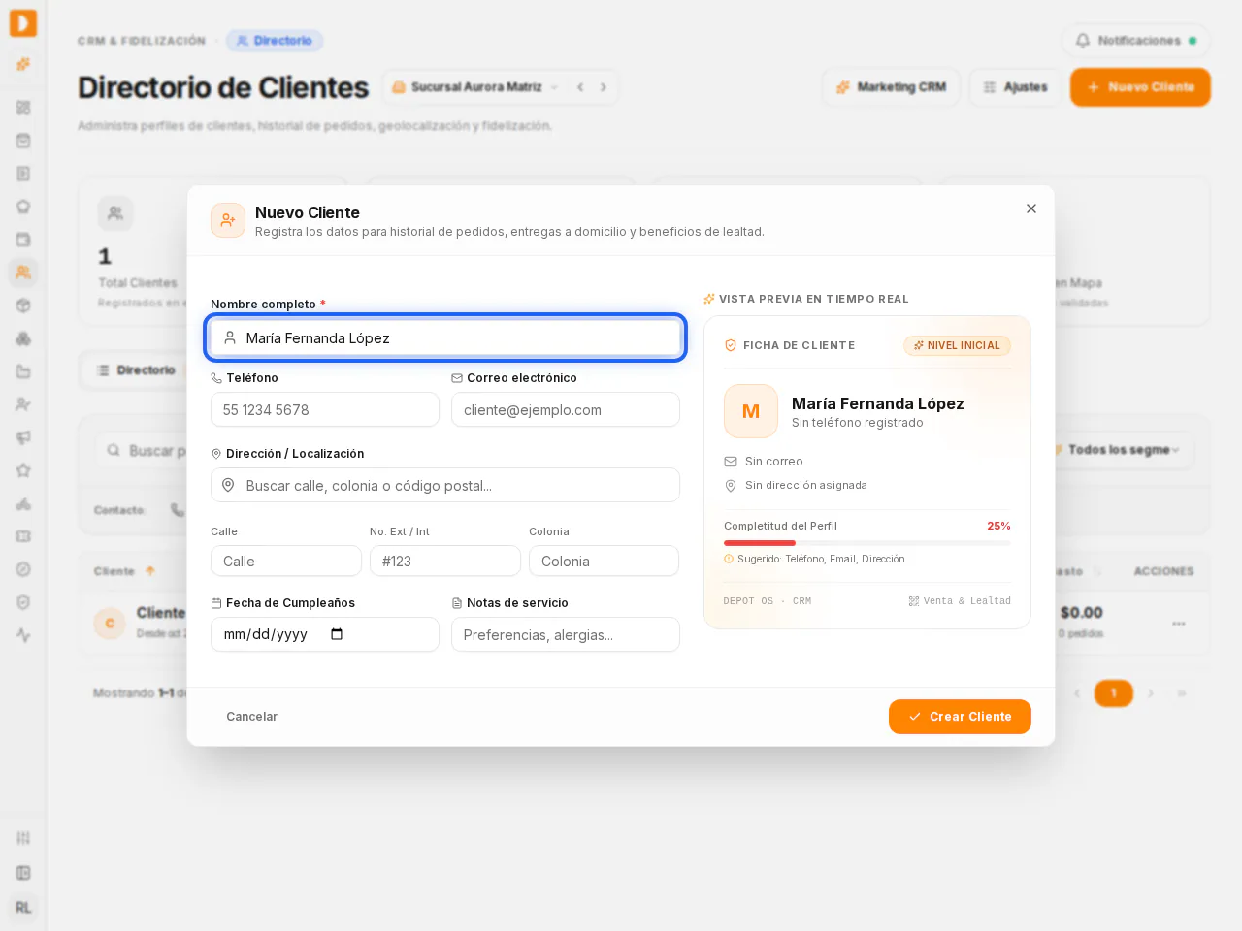This screenshot has height=931, width=1242.
Task: Open the birthday calendar picker icon
Action: click(x=337, y=634)
